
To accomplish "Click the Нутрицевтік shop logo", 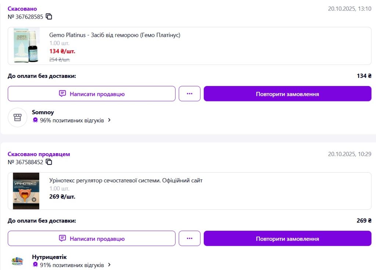I will (x=18, y=262).
